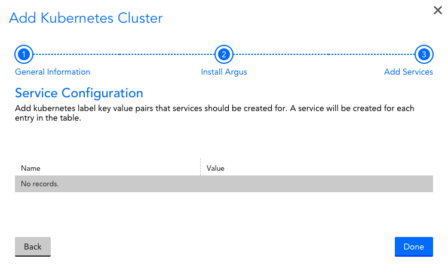Viewport: 448px width, 271px height.
Task: Click dotted progress line between steps 2 and 3
Action: (x=324, y=54)
